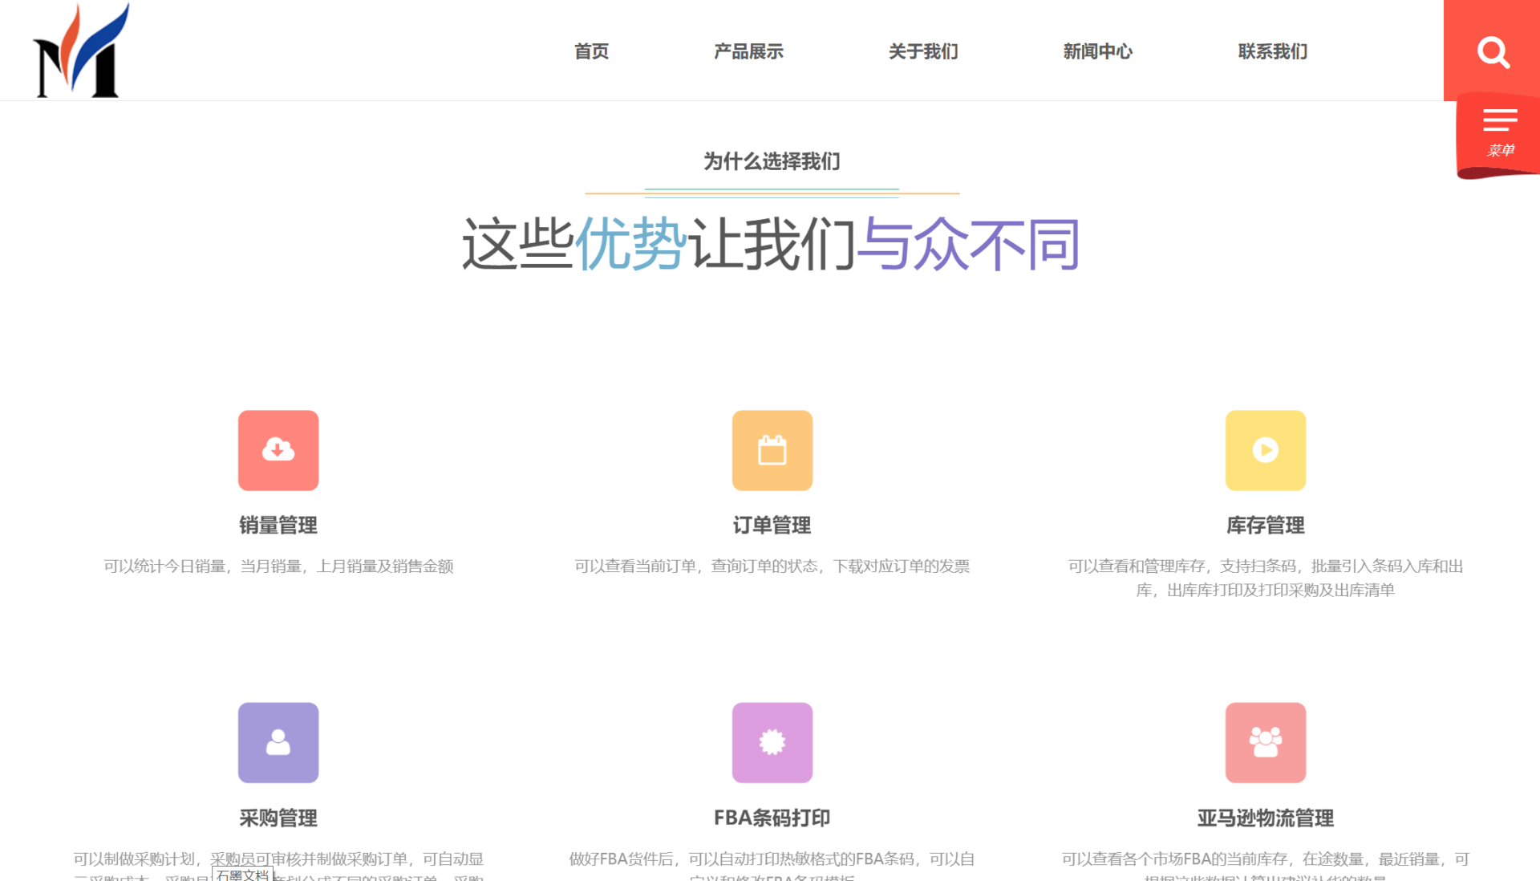Click the 订单管理 heading
Screen dimensions: 1540x881
pos(772,526)
